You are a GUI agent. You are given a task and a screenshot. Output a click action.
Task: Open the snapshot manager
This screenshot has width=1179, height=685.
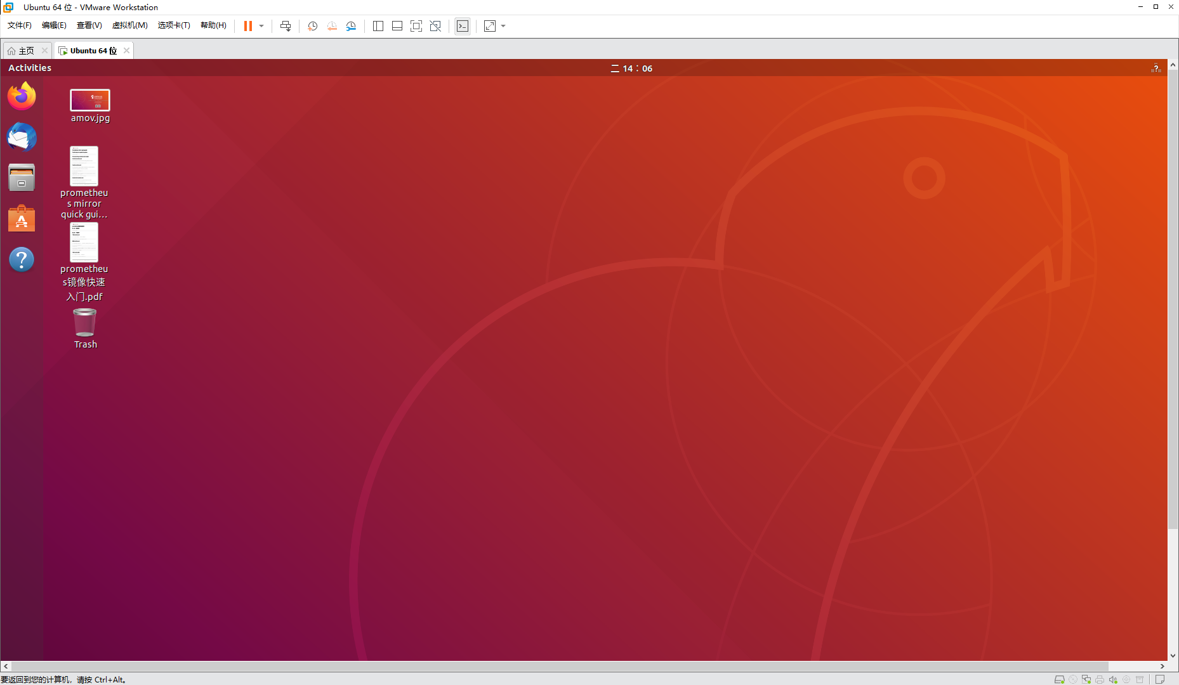point(351,26)
